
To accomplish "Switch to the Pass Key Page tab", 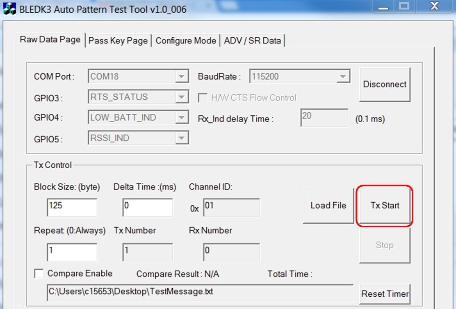I will coord(118,41).
